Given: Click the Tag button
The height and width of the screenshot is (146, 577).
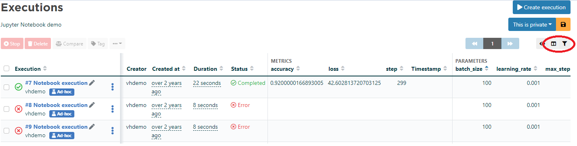Looking at the screenshot, I should click(x=98, y=43).
